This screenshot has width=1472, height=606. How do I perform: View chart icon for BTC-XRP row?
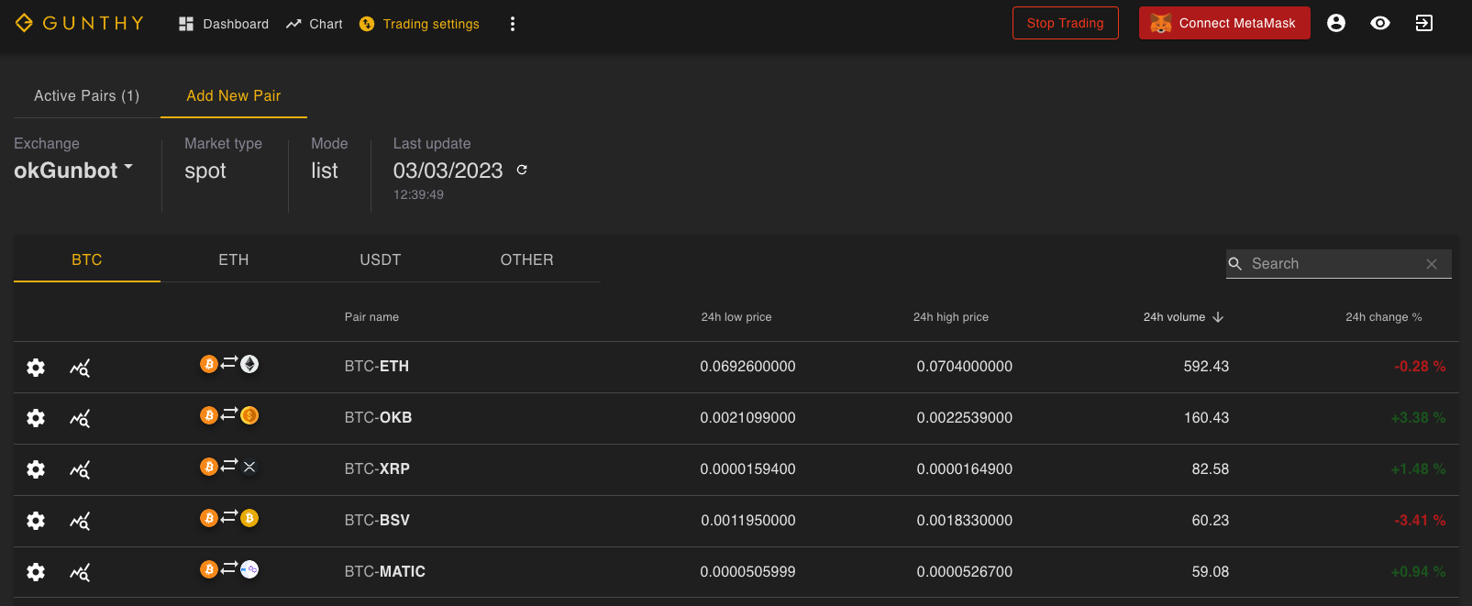point(80,470)
